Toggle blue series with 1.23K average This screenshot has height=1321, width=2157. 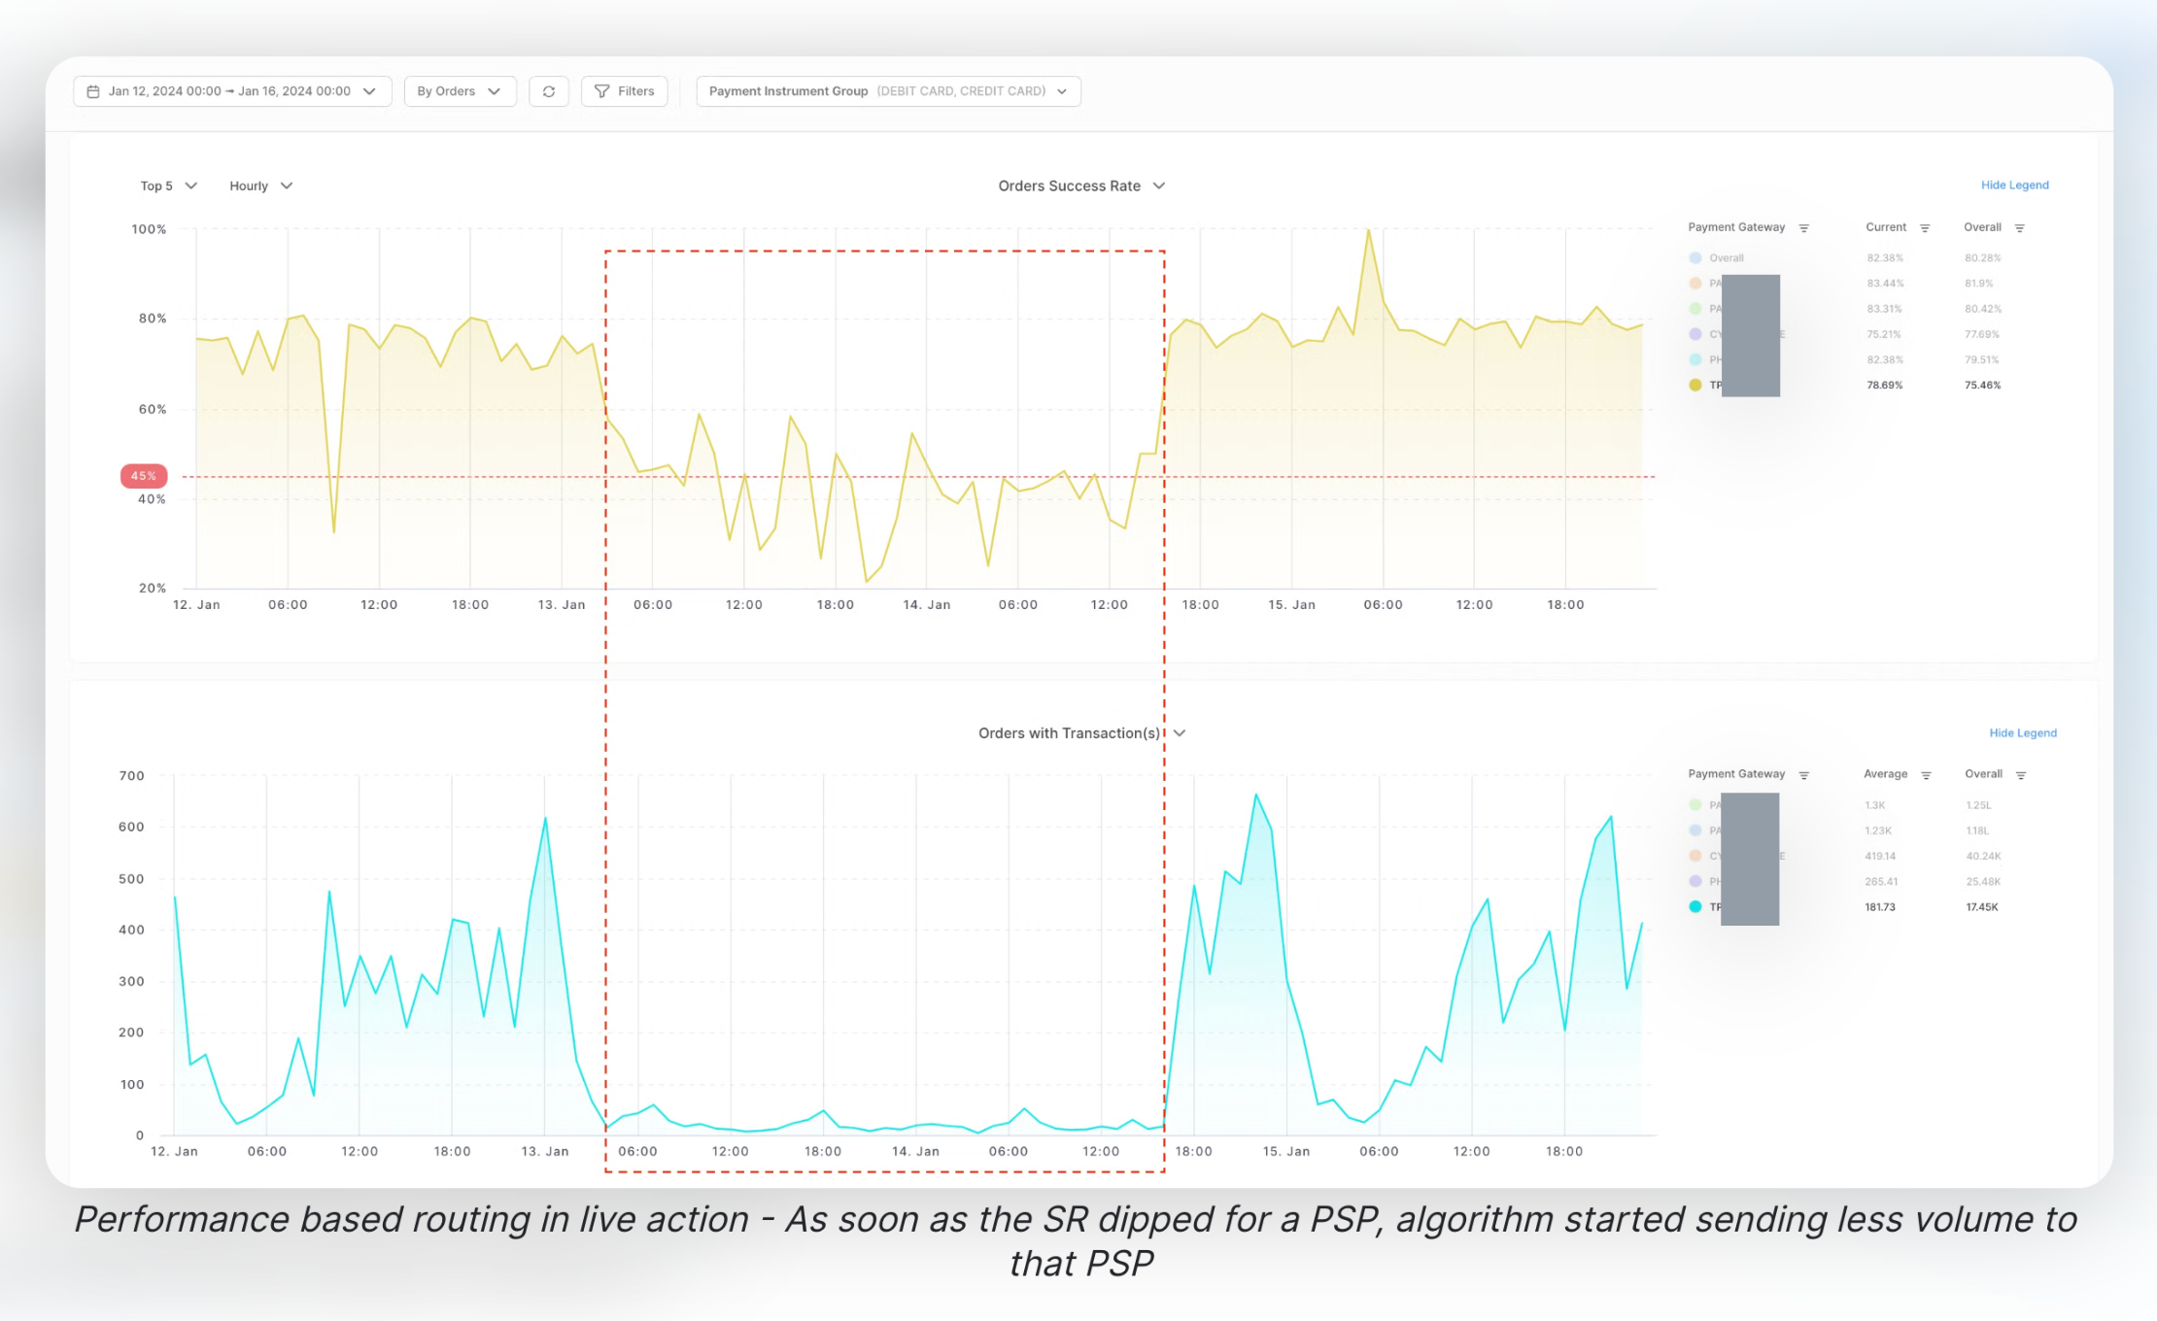tap(1695, 830)
